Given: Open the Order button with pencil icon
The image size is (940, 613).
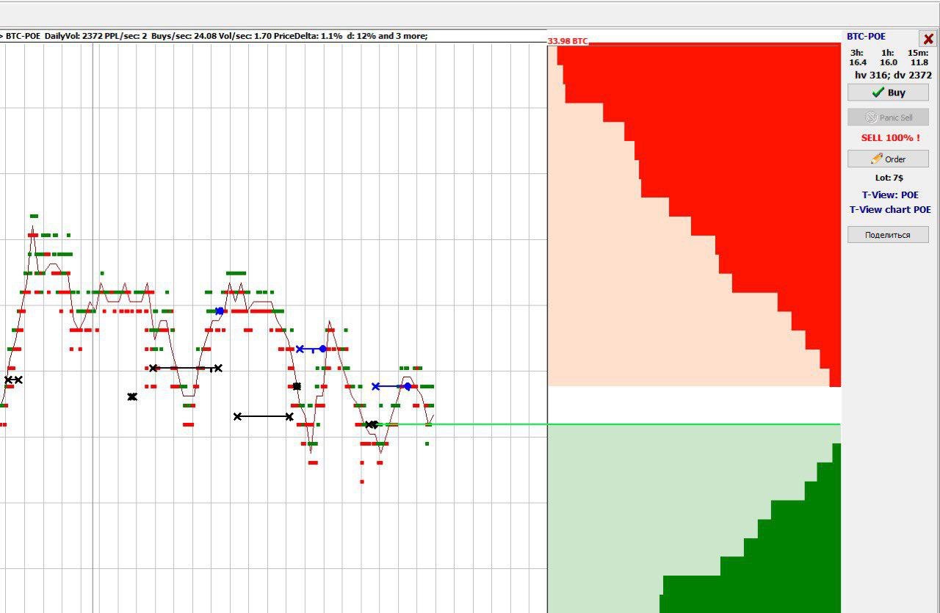Looking at the screenshot, I should tap(888, 159).
